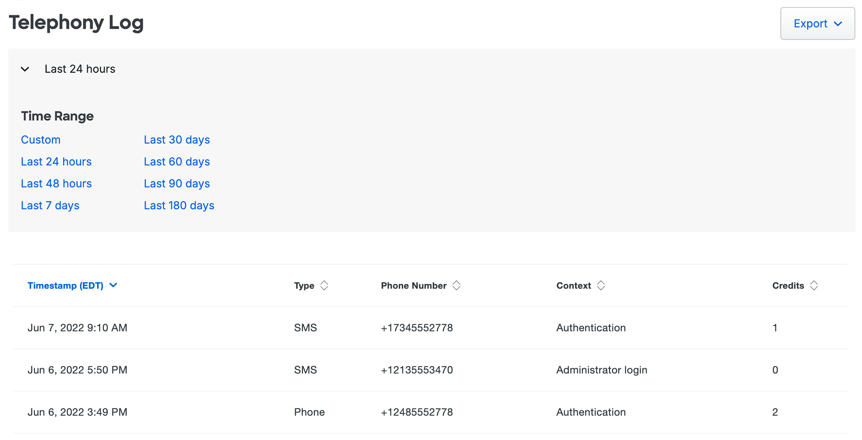862x440 pixels.
Task: Select the Custom time range
Action: pyautogui.click(x=40, y=140)
